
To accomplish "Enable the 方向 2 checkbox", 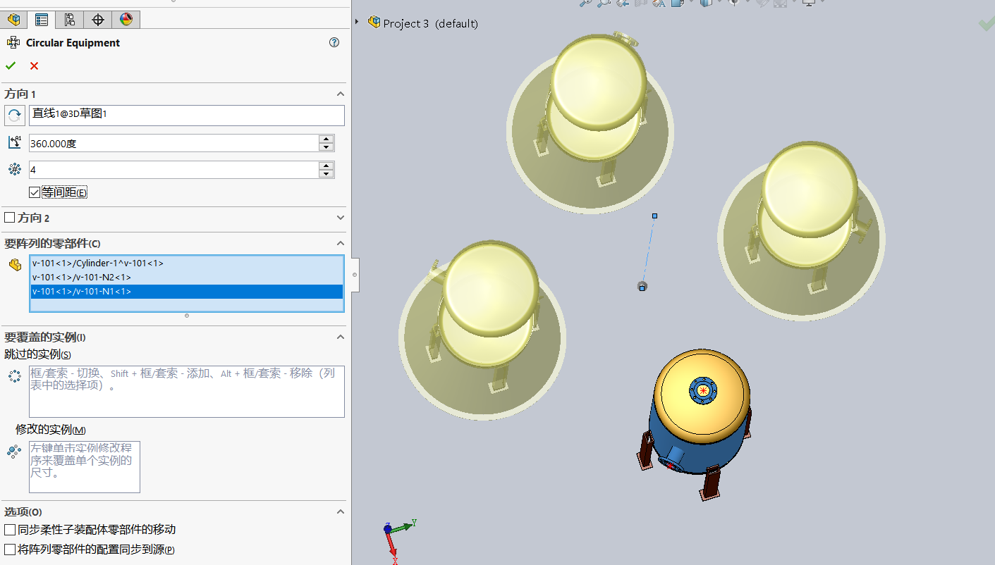I will [10, 218].
